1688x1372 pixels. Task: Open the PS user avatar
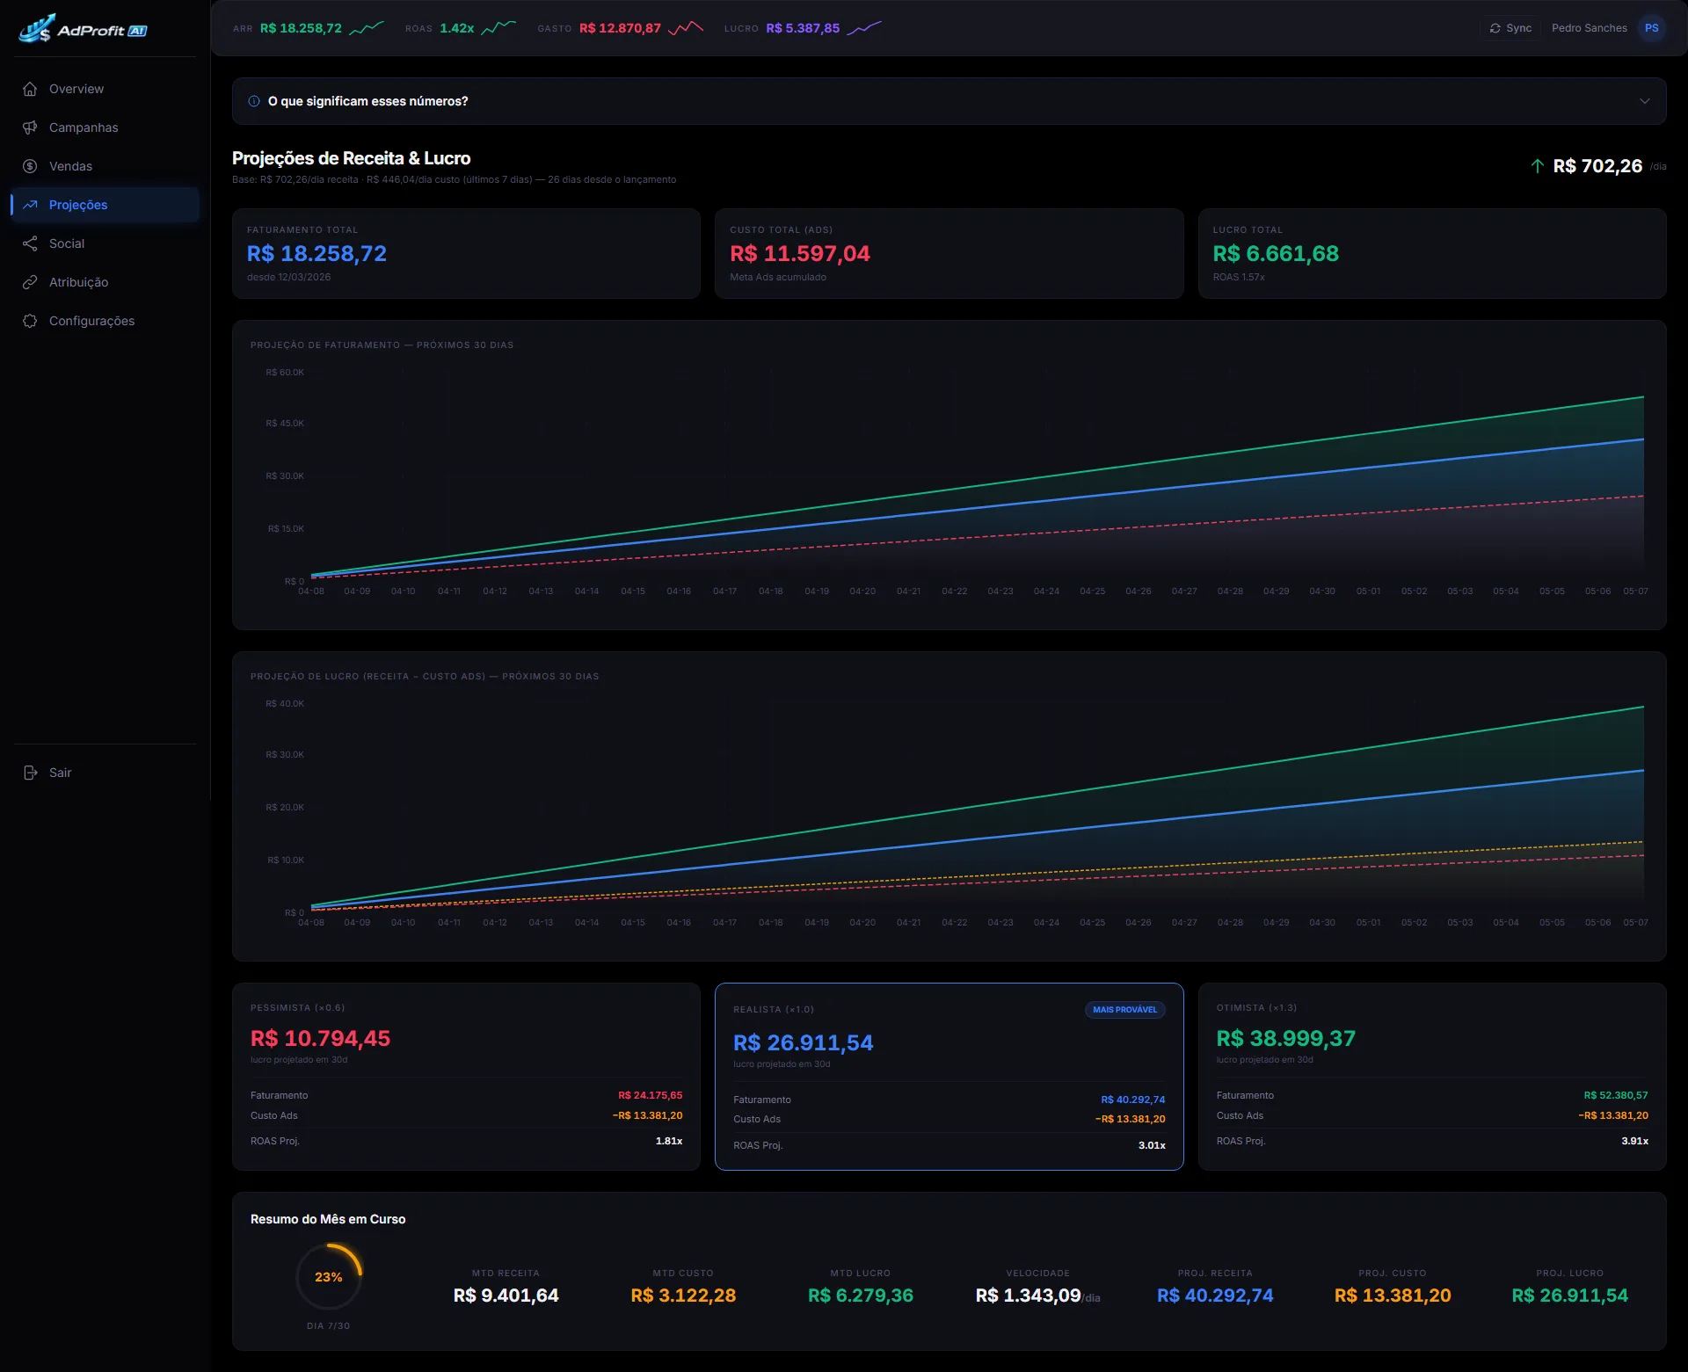(x=1652, y=28)
